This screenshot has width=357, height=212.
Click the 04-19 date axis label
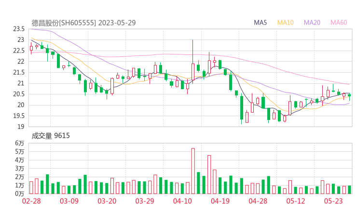tap(220, 201)
